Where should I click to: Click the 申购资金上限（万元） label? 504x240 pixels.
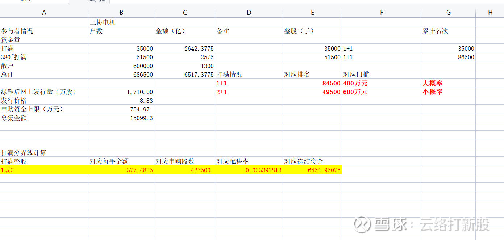[44, 109]
